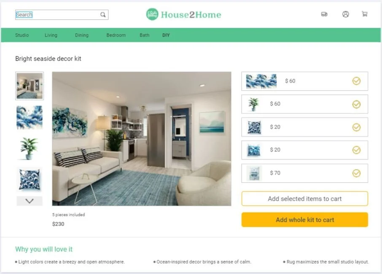Click Add whole kit to cart
This screenshot has height=274, width=382.
click(305, 220)
